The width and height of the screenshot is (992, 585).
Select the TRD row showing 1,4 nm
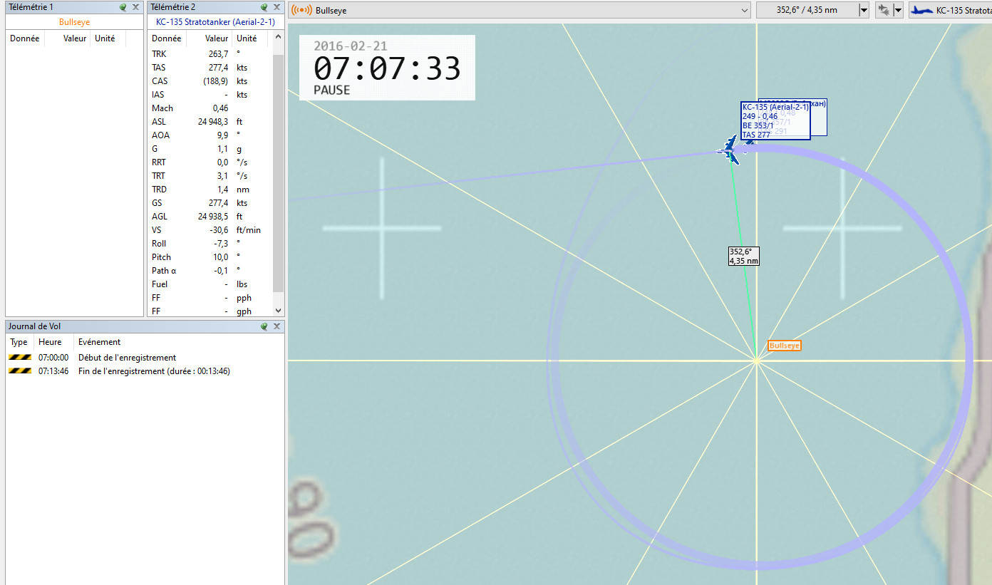tap(210, 190)
